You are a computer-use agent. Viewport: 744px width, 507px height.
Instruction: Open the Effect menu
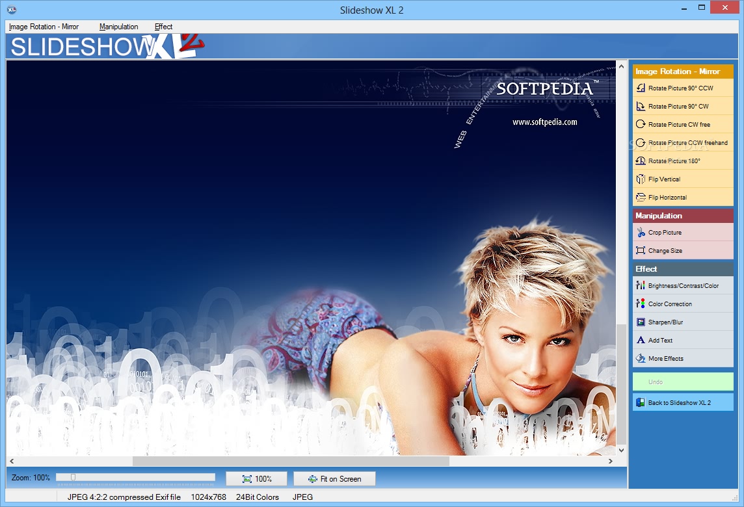[x=163, y=27]
